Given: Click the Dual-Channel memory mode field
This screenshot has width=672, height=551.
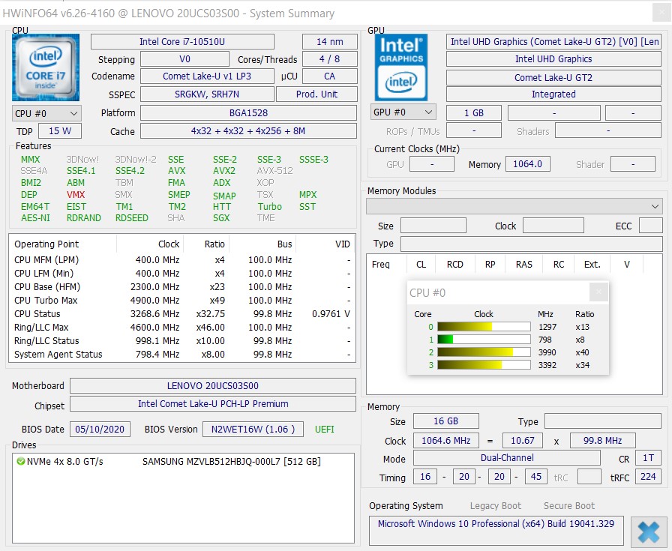Looking at the screenshot, I should [x=507, y=458].
